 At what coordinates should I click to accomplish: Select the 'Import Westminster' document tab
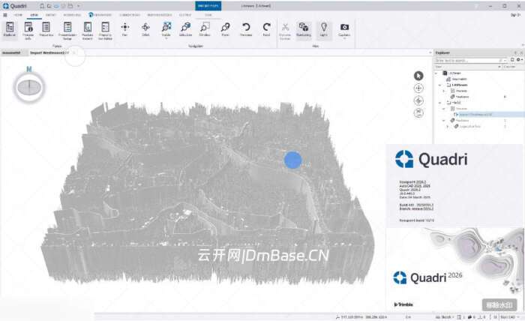pyautogui.click(x=49, y=53)
